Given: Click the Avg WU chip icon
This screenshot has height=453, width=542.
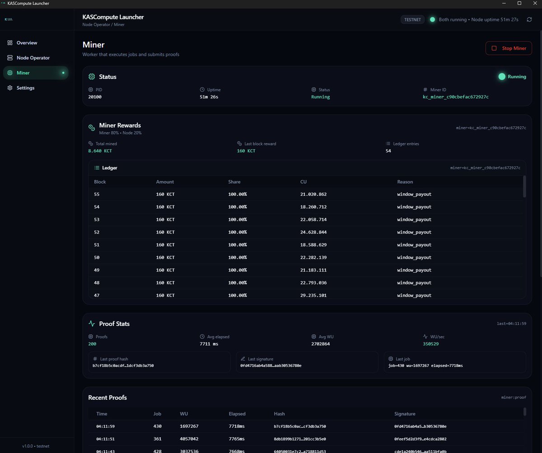Looking at the screenshot, I should click(313, 337).
